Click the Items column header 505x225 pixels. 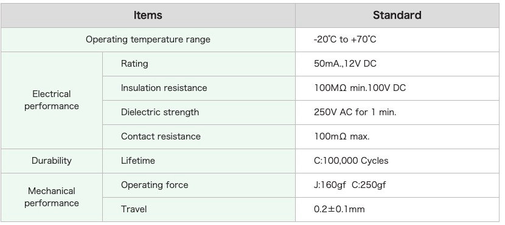[148, 15]
